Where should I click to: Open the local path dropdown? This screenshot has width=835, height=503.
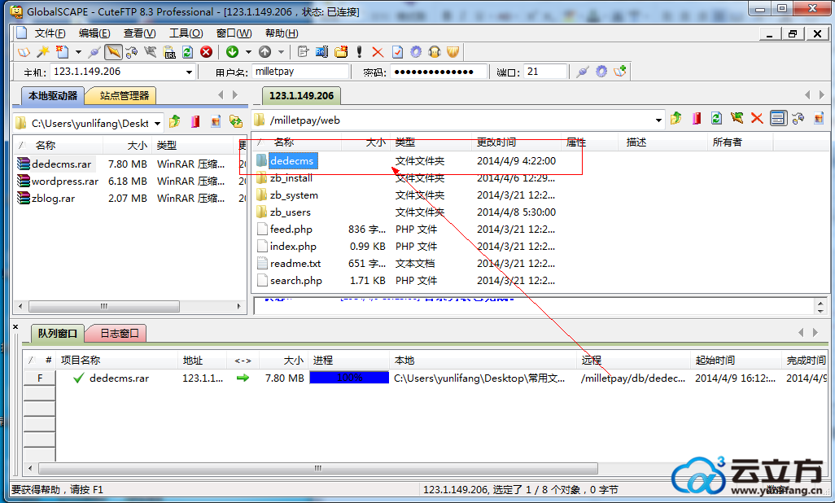pyautogui.click(x=158, y=124)
